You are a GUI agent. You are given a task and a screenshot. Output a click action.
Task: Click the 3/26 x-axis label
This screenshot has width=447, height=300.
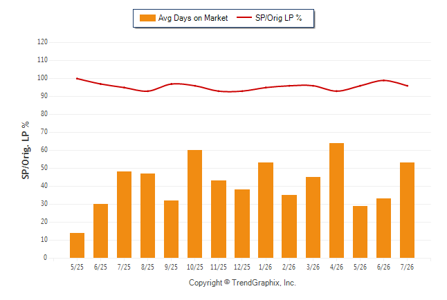(x=313, y=268)
